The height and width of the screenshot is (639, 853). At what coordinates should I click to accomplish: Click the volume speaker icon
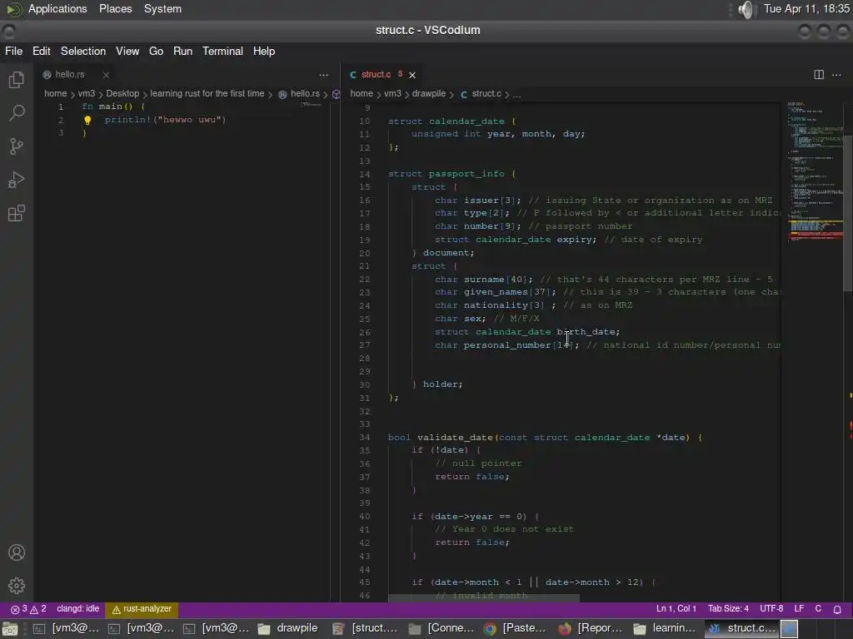click(747, 9)
